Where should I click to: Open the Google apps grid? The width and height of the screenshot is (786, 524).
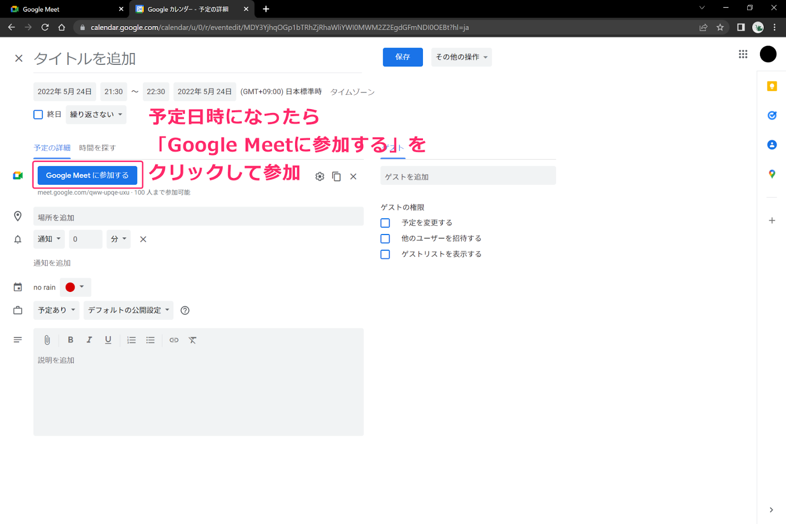point(743,54)
